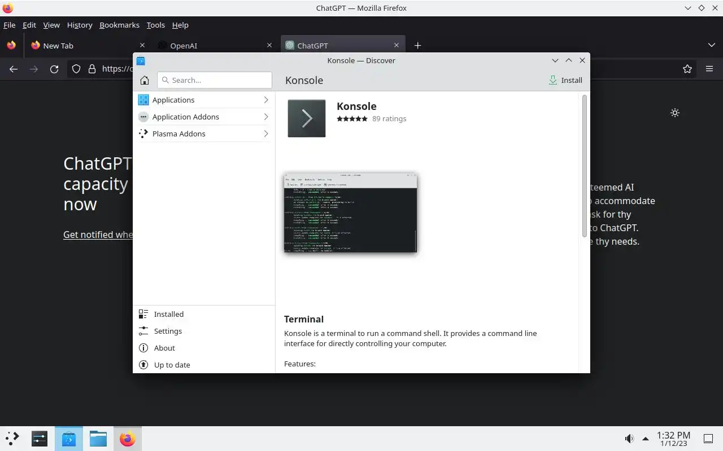Image resolution: width=723 pixels, height=451 pixels.
Task: Focus the Discover search field
Action: coord(215,80)
